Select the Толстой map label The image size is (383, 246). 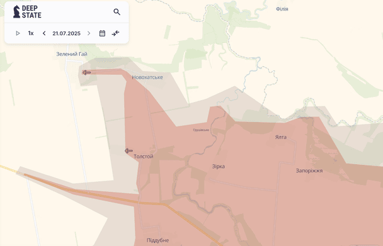pos(144,157)
